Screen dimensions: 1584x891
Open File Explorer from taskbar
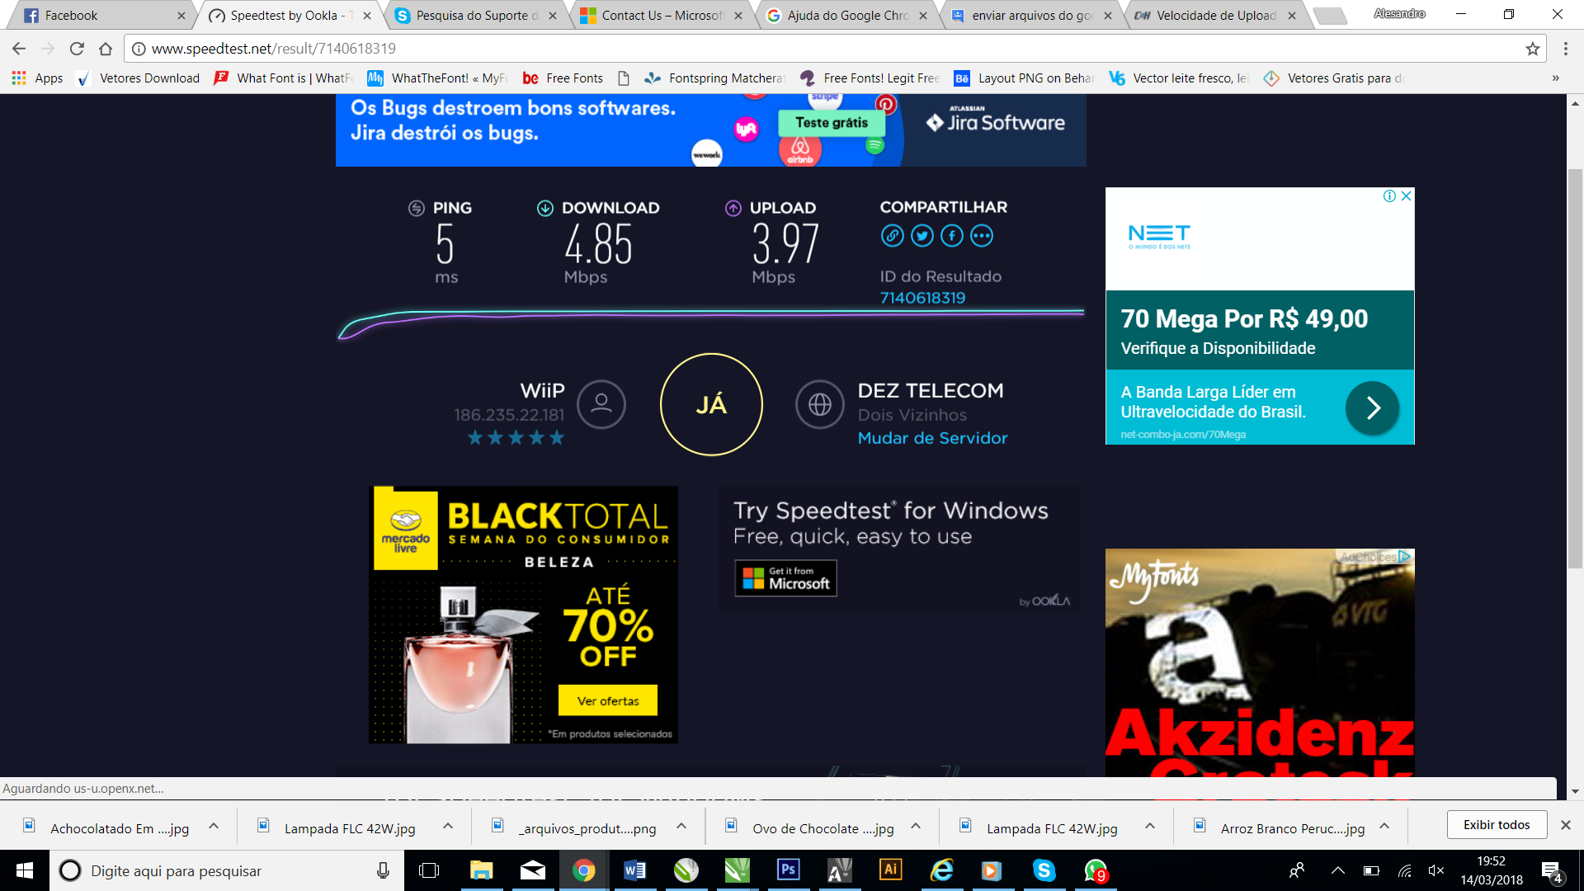tap(481, 870)
